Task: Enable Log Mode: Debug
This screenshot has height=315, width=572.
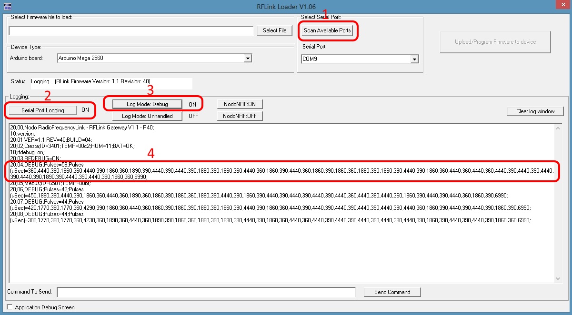Action: point(147,104)
